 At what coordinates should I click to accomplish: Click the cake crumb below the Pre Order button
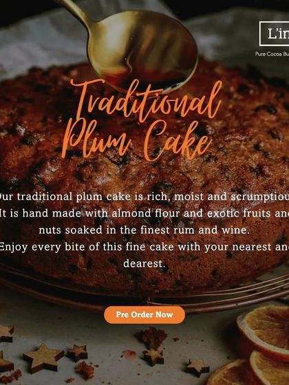click(152, 338)
